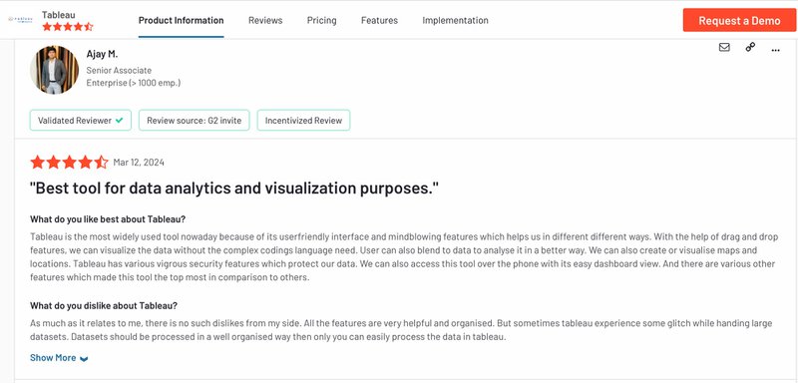Viewport: 798px width, 383px height.
Task: Click 'What do you like best about Tableau?' heading
Action: tap(108, 219)
